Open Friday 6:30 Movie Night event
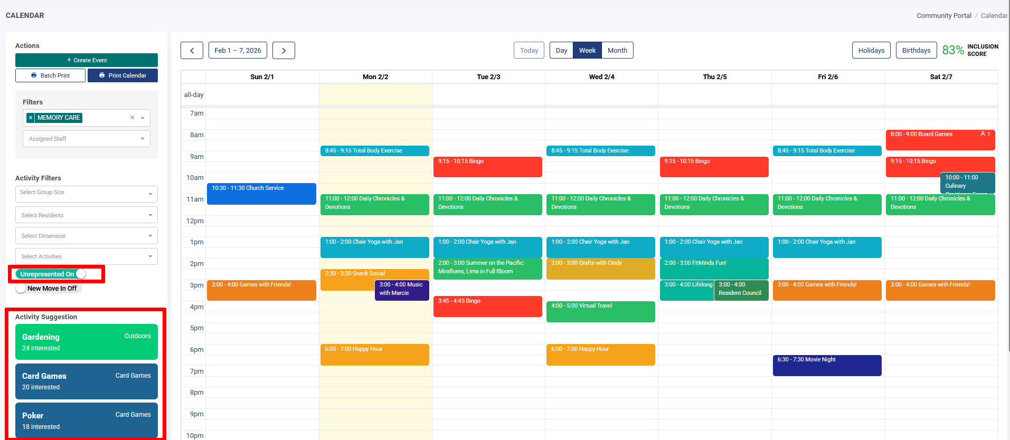Viewport: 1010px width, 440px height. pyautogui.click(x=827, y=366)
